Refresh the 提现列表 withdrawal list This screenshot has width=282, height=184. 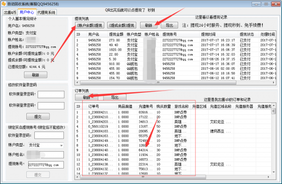pos(149,25)
